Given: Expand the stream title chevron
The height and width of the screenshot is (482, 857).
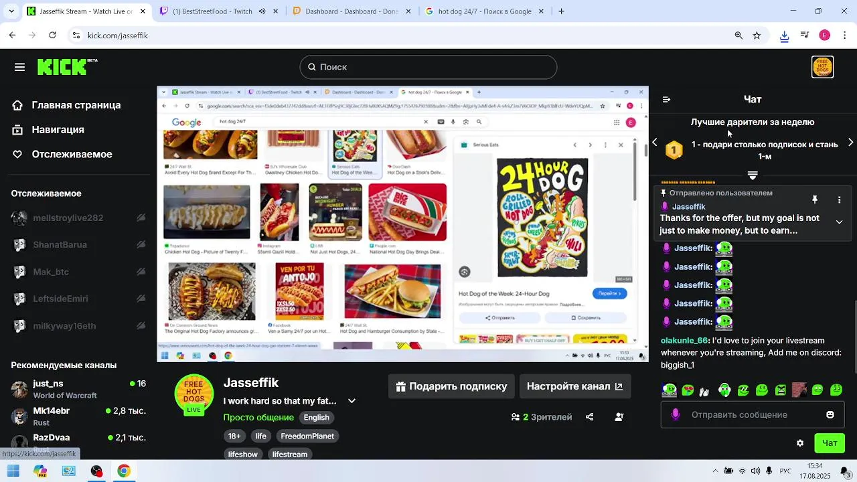Looking at the screenshot, I should click(352, 401).
